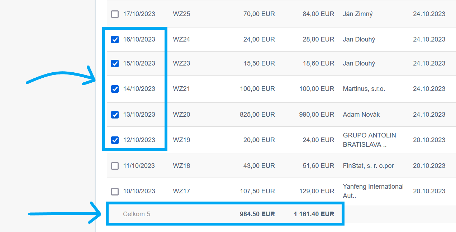Screen dimensions: 456x232
Task: Select the 11/10/2023 row checkbox
Action: point(115,166)
